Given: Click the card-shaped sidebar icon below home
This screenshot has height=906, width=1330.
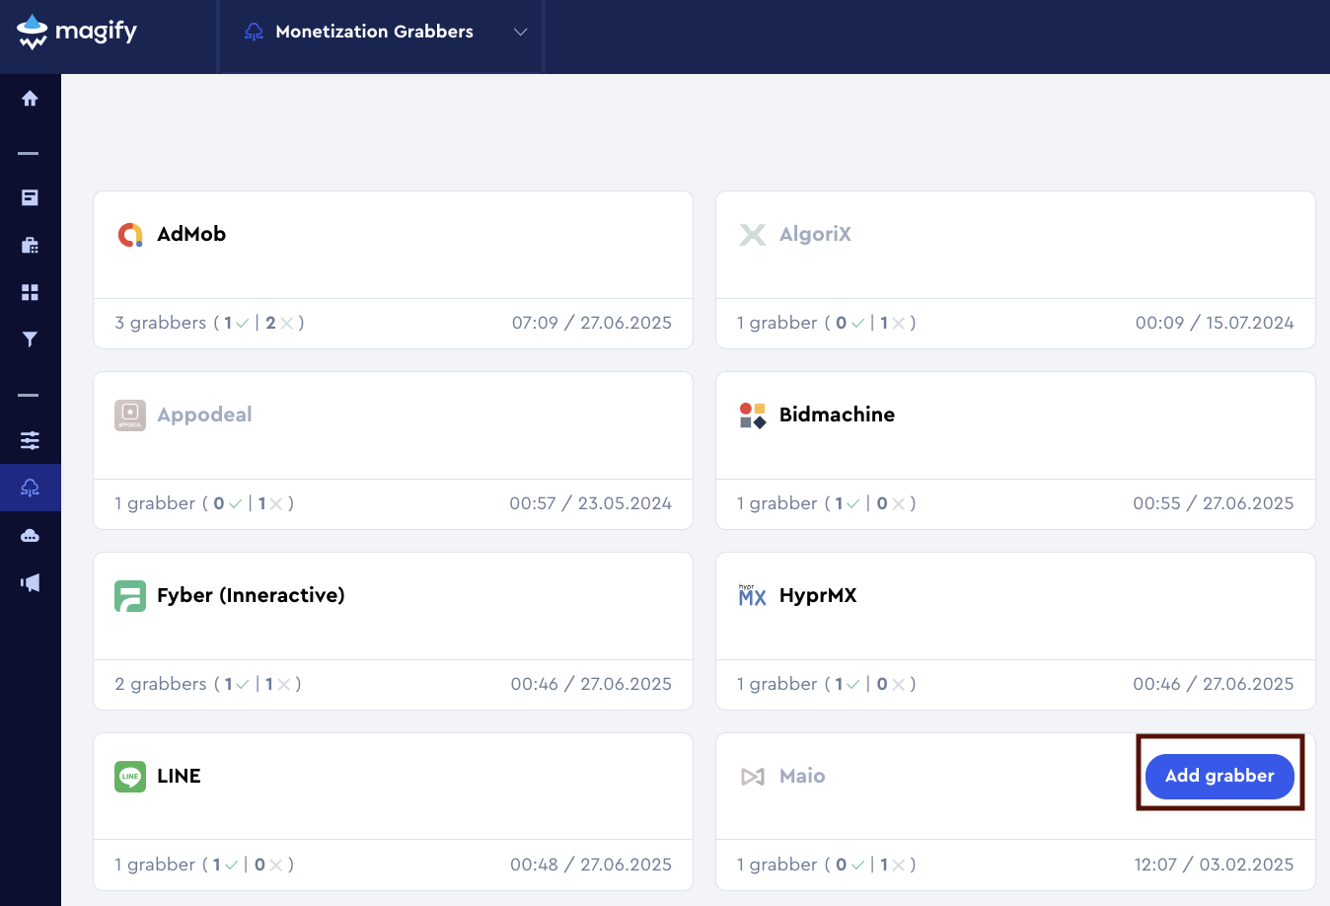Looking at the screenshot, I should [31, 197].
